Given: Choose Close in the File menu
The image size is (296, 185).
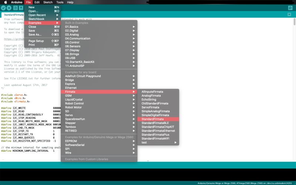Looking at the screenshot, I should coord(43,27).
